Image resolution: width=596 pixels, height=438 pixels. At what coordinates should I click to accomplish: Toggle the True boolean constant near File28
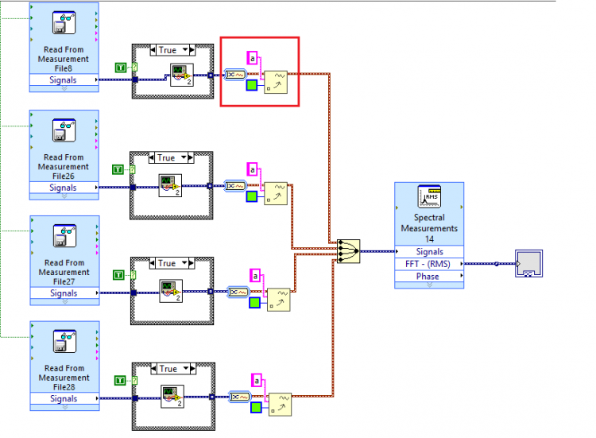point(120,380)
